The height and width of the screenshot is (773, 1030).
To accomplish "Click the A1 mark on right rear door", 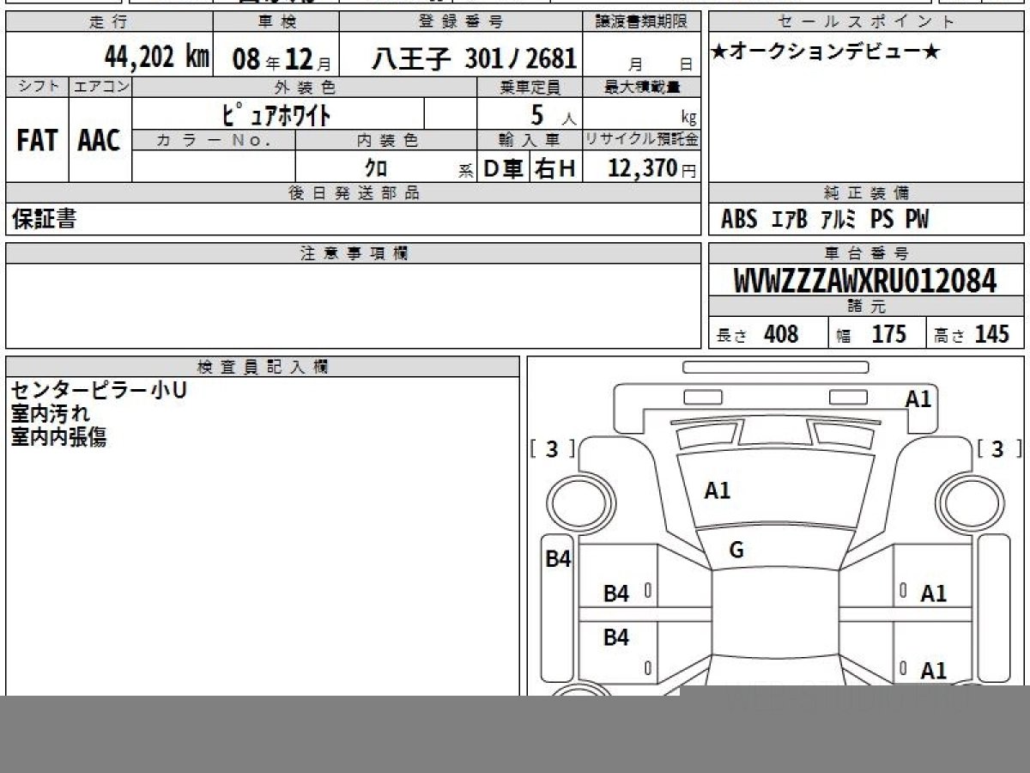I will point(933,671).
